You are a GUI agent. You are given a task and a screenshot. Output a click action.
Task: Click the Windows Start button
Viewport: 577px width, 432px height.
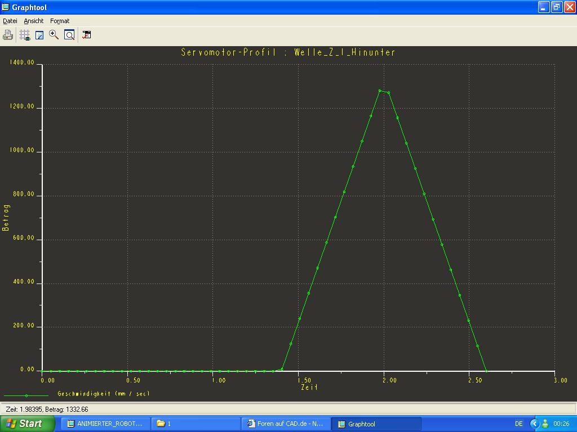tap(28, 424)
